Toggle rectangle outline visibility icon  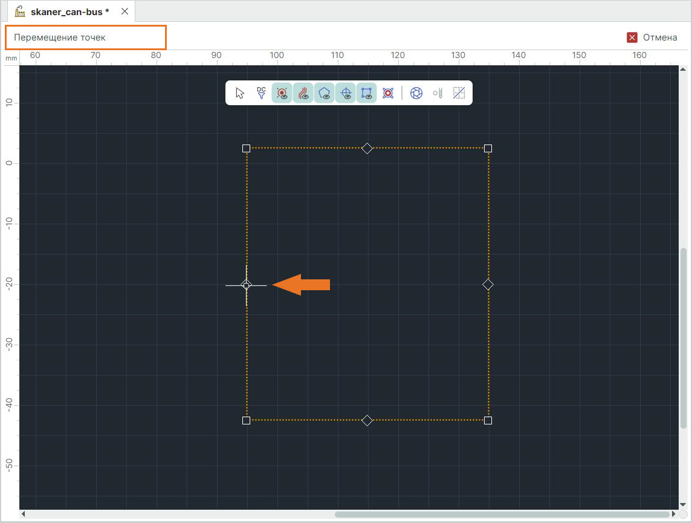coord(367,93)
